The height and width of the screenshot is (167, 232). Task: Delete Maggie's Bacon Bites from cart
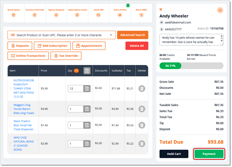pos(142,109)
